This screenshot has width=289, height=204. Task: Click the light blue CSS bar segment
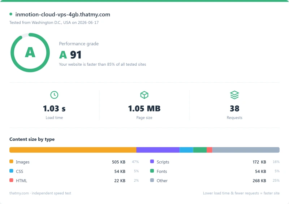[186, 150]
